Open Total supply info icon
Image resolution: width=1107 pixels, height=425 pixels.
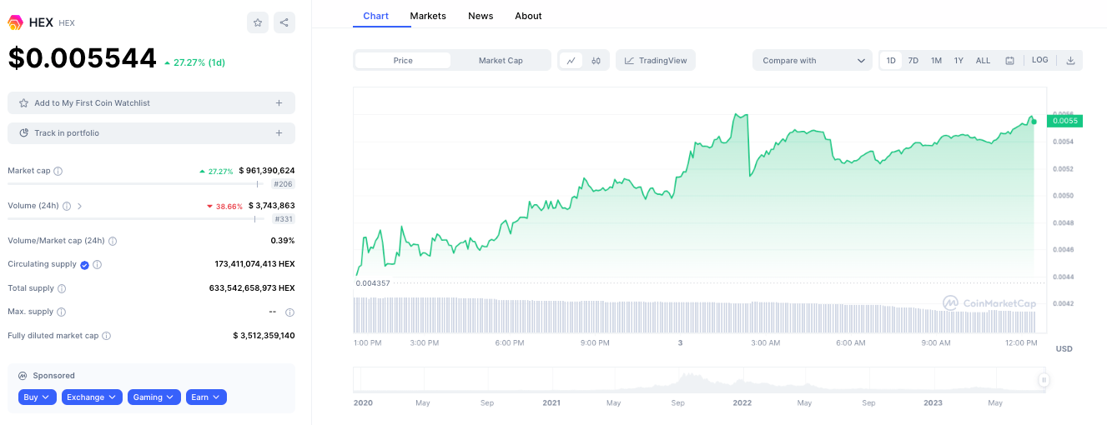(62, 288)
